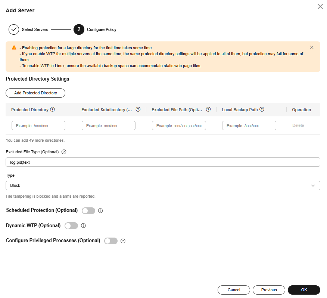Click the Protected Directory column header text

tap(30, 110)
